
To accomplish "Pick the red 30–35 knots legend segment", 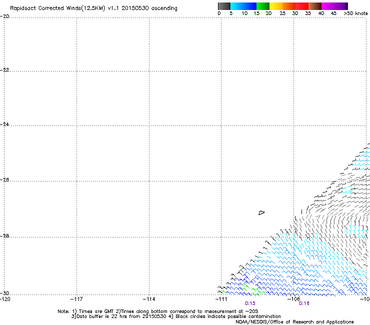I will 302,6.
